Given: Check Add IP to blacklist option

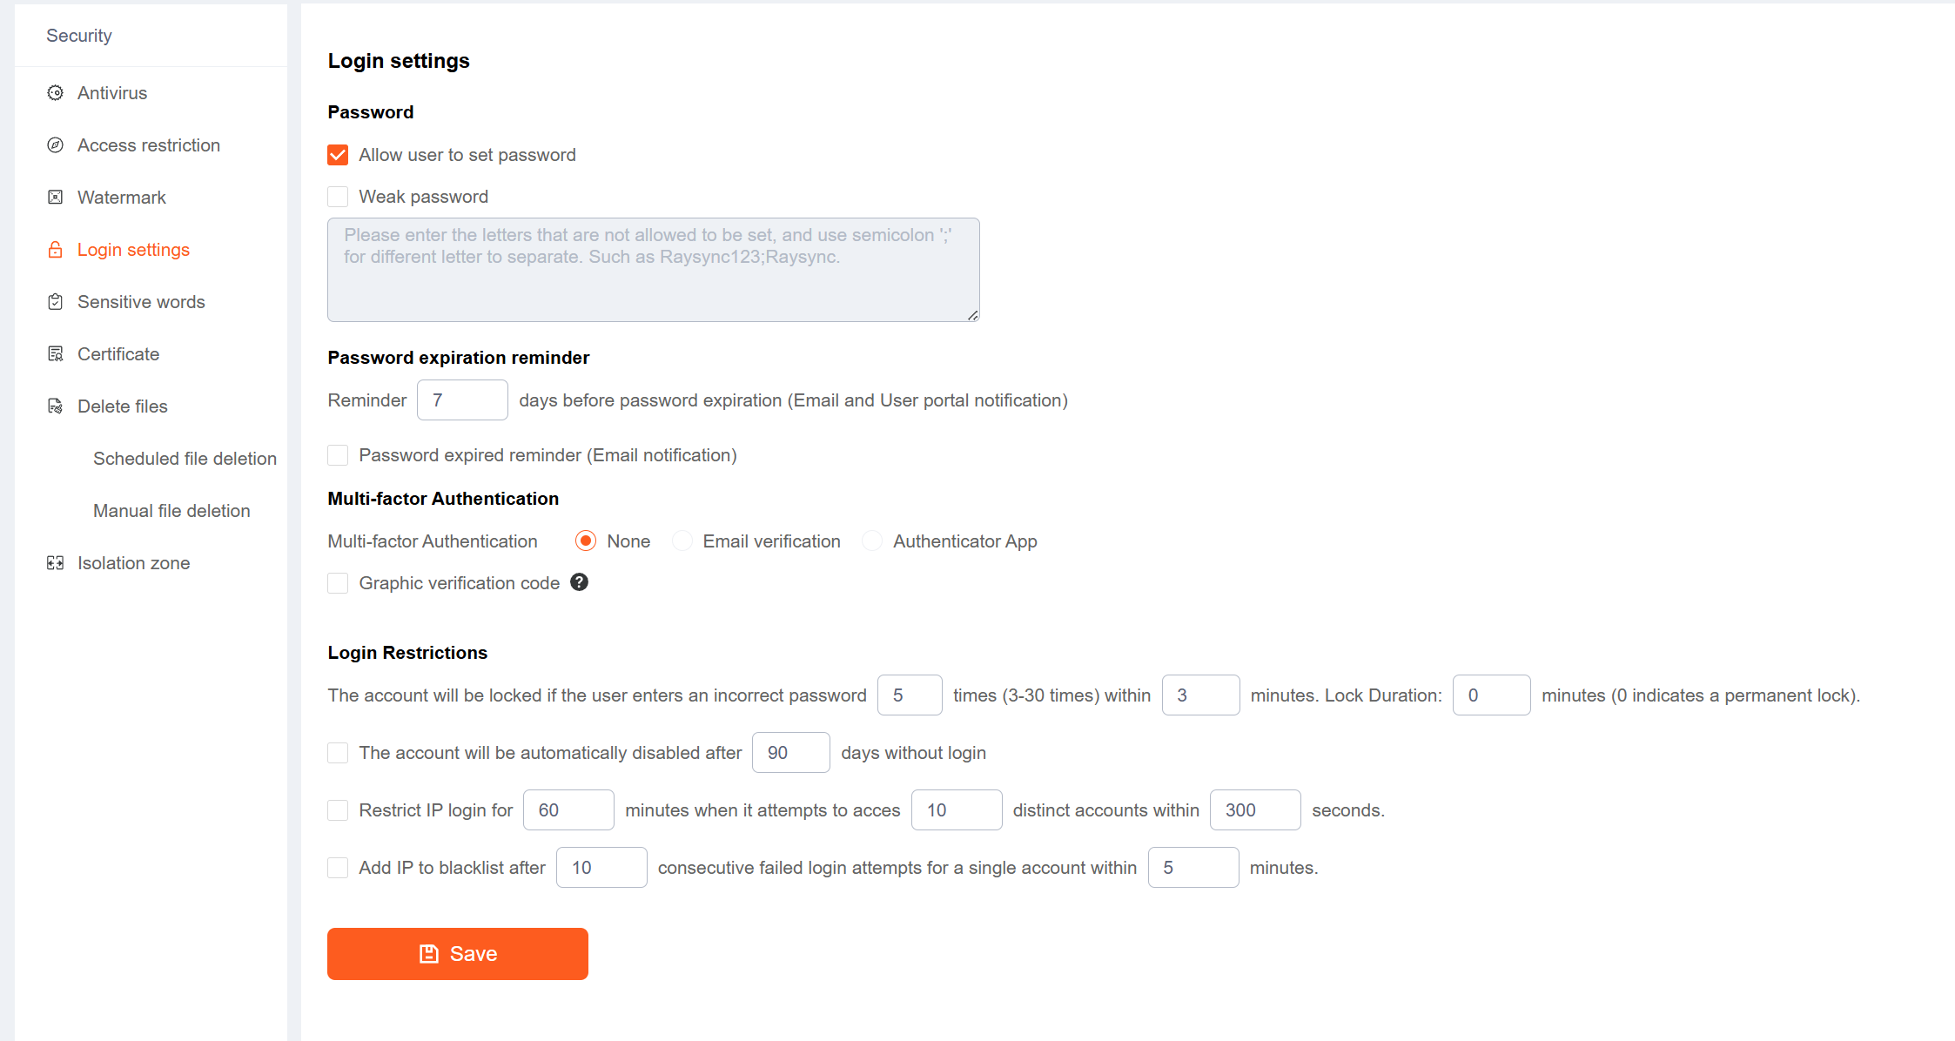Looking at the screenshot, I should 338,868.
